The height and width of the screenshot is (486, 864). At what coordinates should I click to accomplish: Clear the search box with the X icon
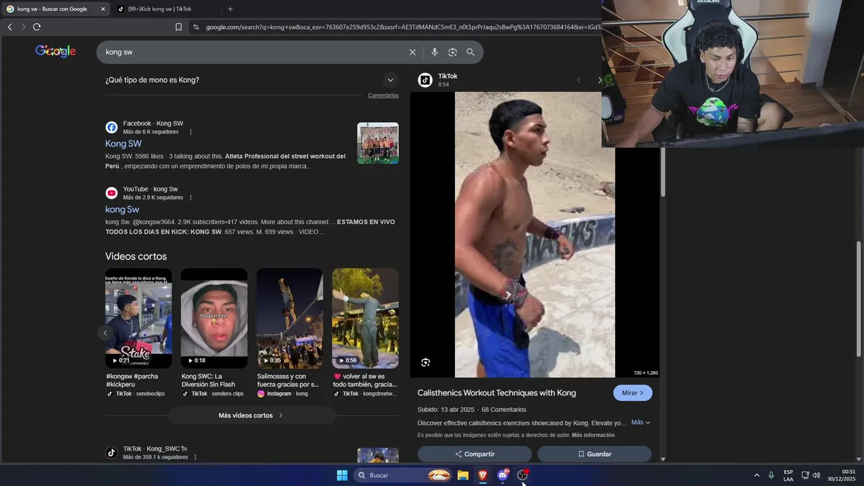(412, 52)
